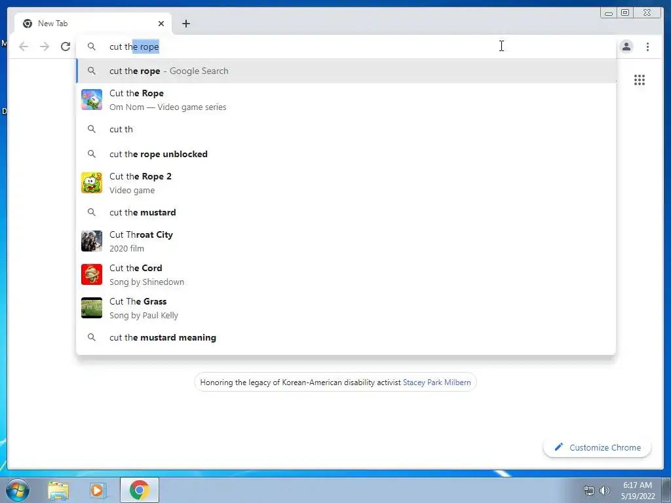Click the browser forward arrow
Screen dimensions: 671x503
click(x=45, y=47)
